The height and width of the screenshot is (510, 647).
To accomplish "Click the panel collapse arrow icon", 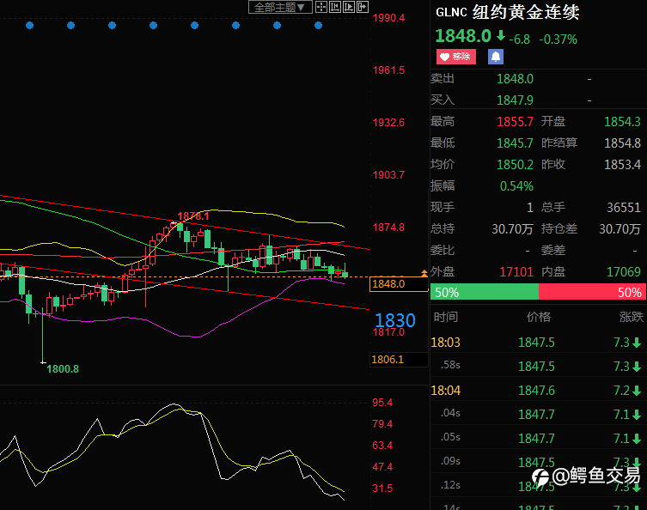I will [x=363, y=7].
